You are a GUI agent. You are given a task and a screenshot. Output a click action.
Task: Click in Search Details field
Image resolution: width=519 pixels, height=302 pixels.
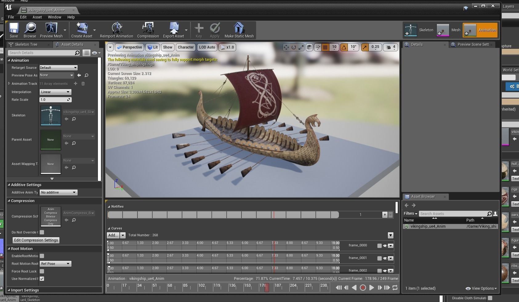coord(44,53)
